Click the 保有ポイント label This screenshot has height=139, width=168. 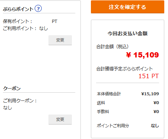click(18, 21)
